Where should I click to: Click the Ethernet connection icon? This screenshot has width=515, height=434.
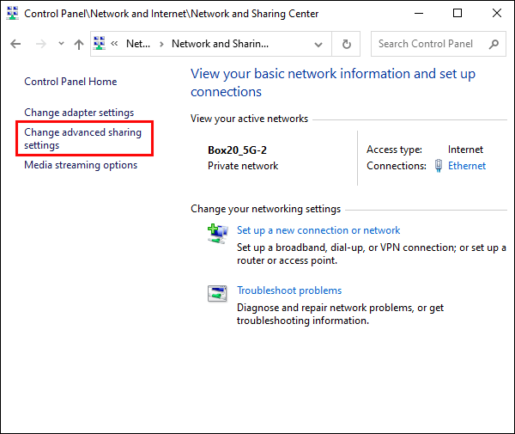pos(439,166)
